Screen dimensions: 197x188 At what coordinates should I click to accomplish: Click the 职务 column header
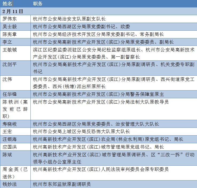coord(38,4)
